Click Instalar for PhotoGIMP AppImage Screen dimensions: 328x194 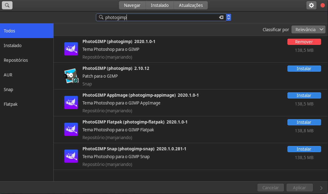pos(304,95)
